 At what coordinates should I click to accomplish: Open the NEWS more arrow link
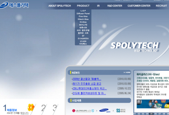(x=127, y=72)
